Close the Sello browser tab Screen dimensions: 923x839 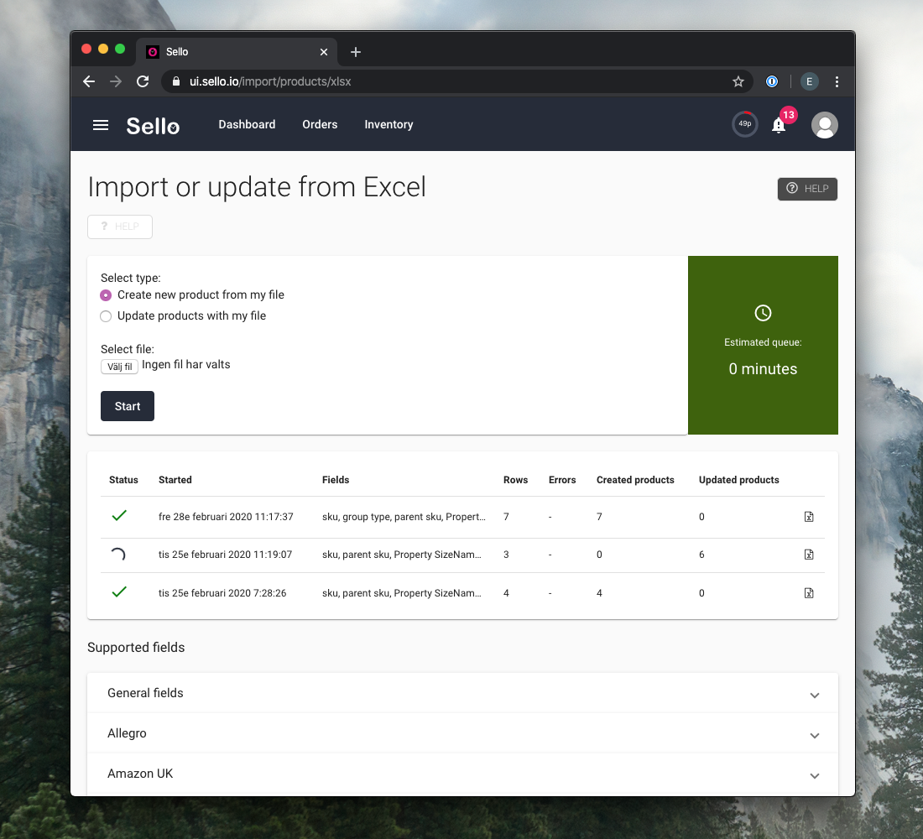[x=324, y=52]
